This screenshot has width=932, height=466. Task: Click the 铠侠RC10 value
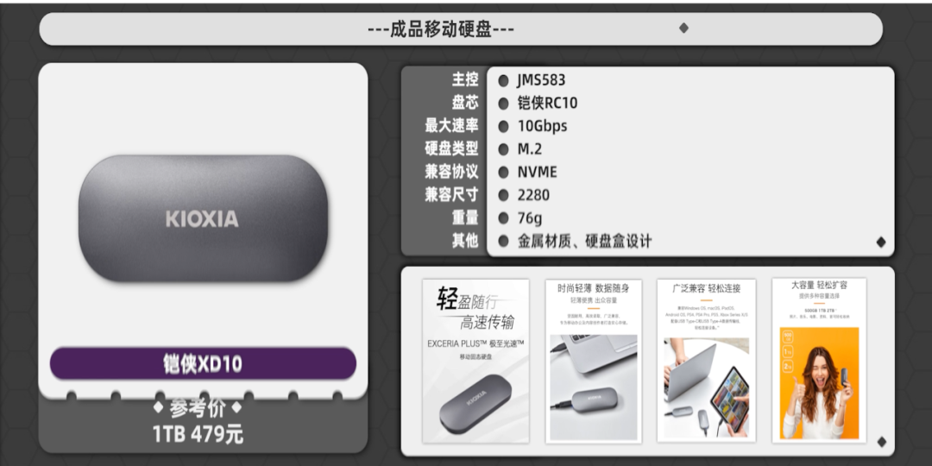(547, 103)
